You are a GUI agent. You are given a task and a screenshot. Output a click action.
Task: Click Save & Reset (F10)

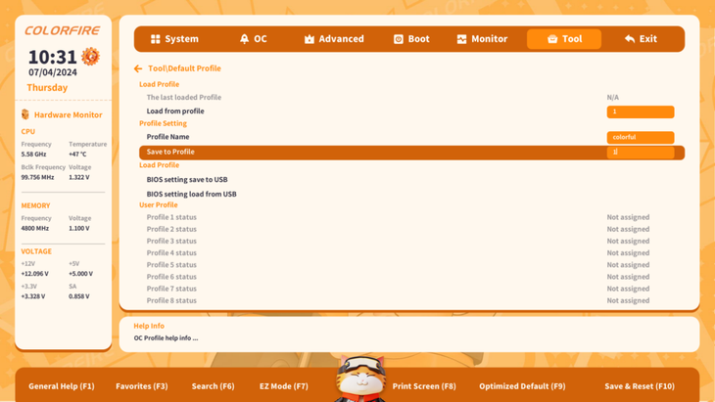639,386
